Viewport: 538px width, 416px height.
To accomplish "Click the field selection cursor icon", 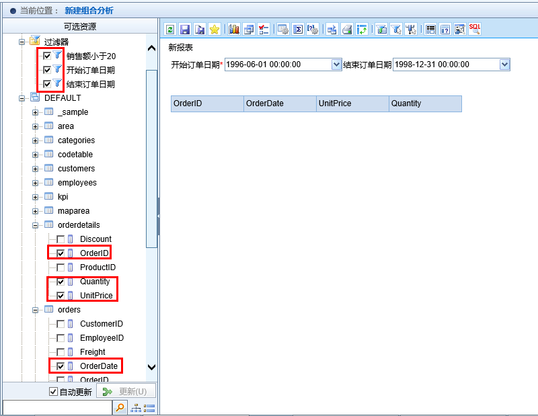I will click(411, 30).
